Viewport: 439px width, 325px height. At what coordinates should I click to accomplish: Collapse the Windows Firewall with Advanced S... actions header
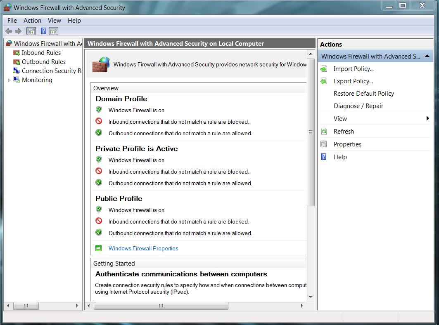[427, 56]
